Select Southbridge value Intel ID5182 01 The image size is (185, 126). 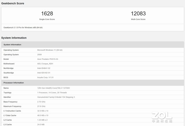[x=44, y=73]
